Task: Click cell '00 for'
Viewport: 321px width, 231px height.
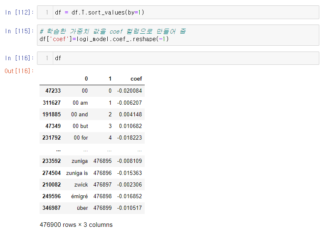Action: 81,138
